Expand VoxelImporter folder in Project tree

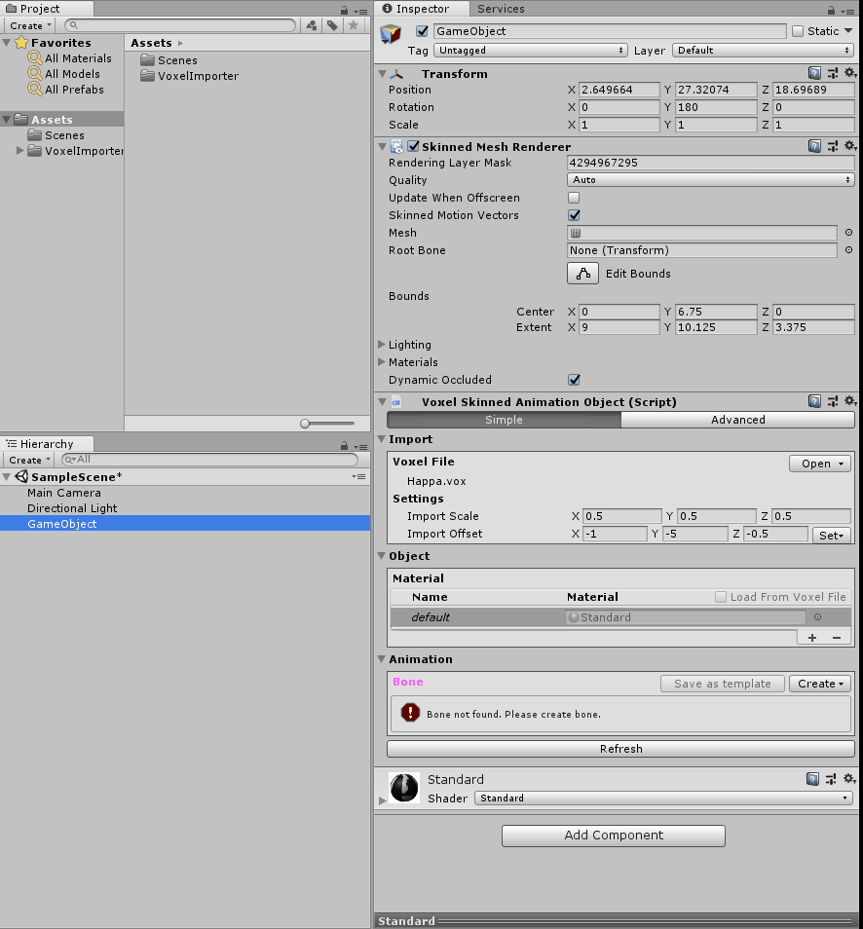pos(19,151)
